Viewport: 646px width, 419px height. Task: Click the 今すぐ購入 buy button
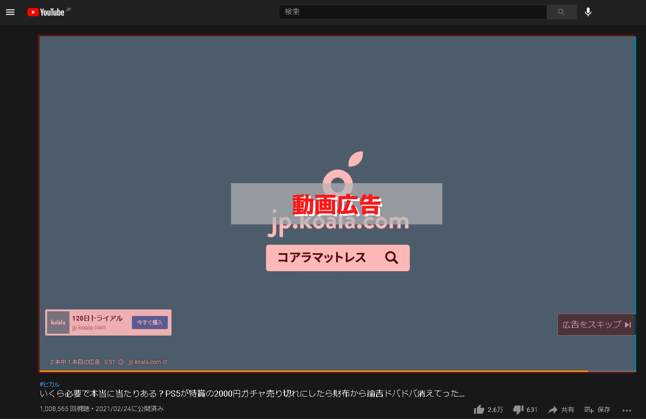[150, 323]
